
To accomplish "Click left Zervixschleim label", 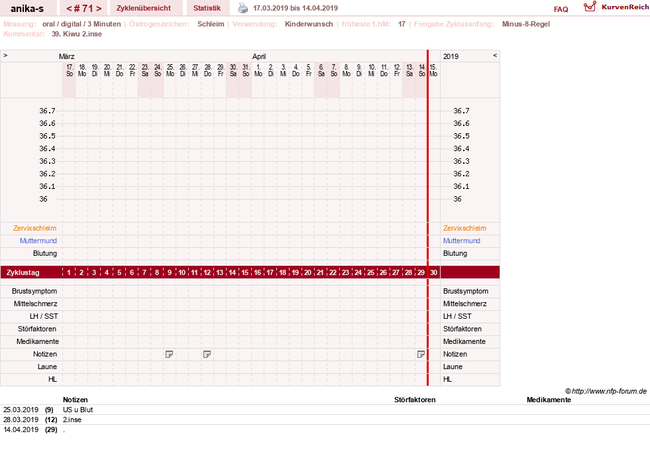I will [34, 228].
